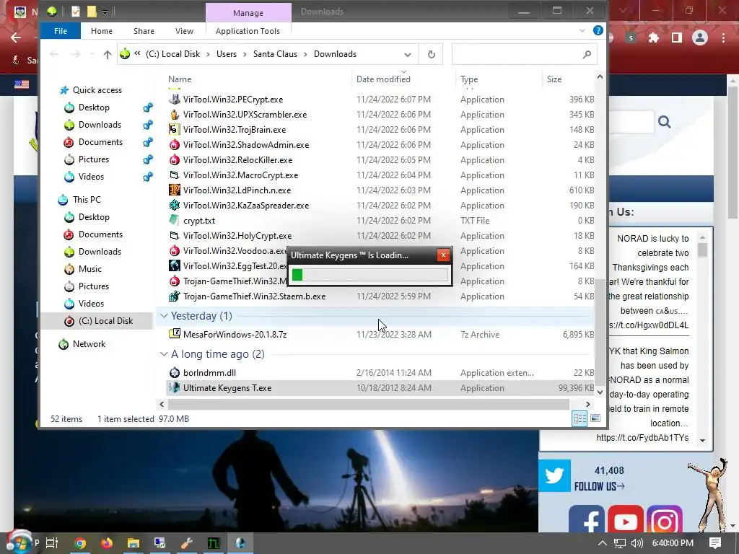Click the Manage contextual tab
This screenshot has height=554, width=739.
click(248, 13)
